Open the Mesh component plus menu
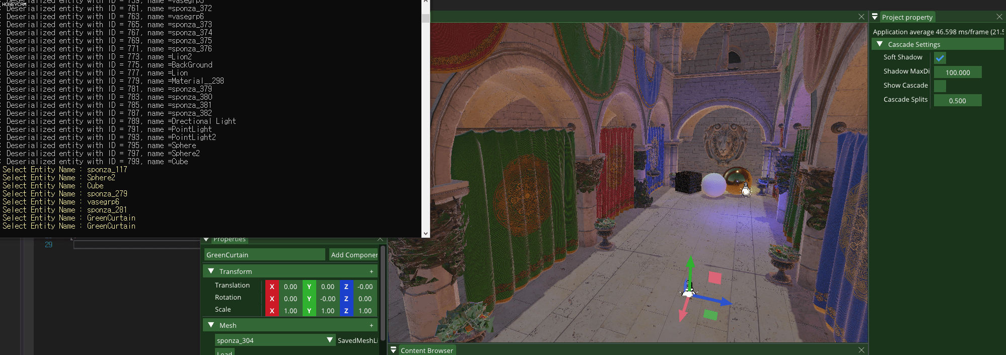 pos(372,325)
